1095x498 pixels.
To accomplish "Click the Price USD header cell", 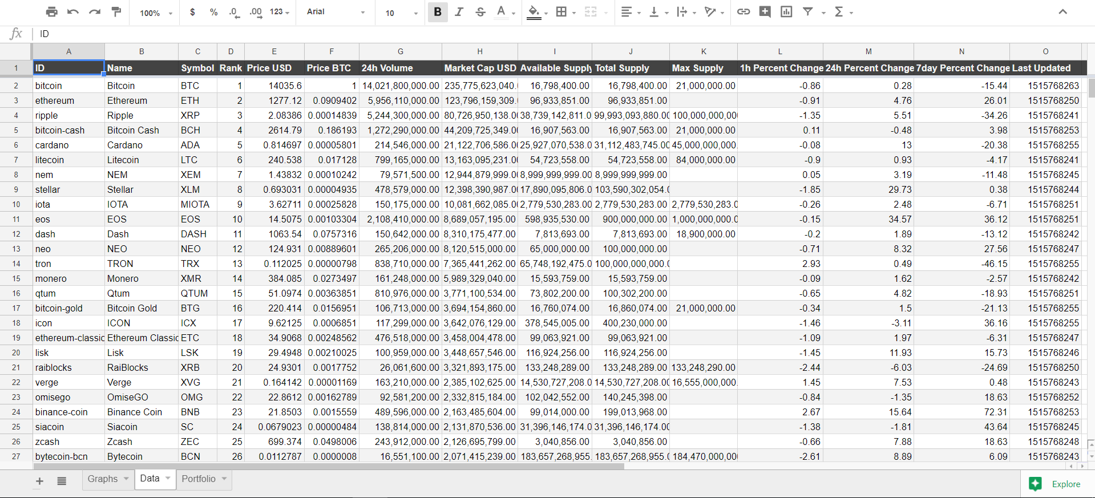I will (274, 68).
